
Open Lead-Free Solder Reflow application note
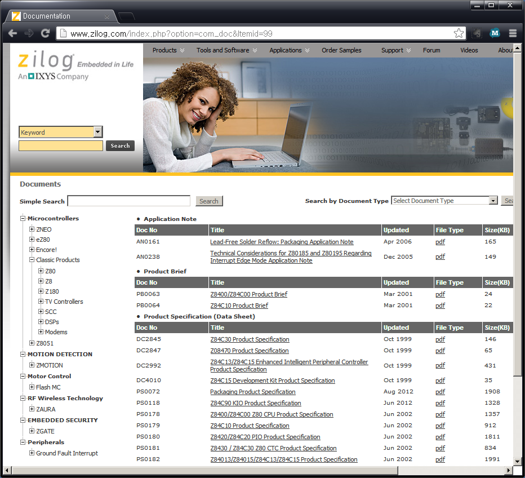(x=282, y=242)
